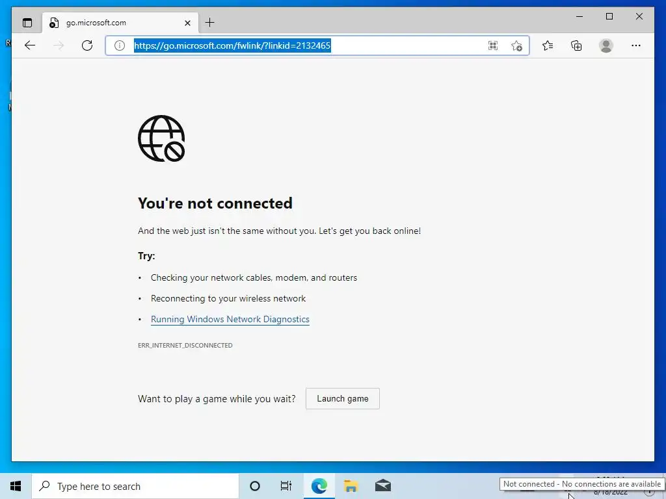Open a new tab with plus button
The image size is (666, 499).
210,23
